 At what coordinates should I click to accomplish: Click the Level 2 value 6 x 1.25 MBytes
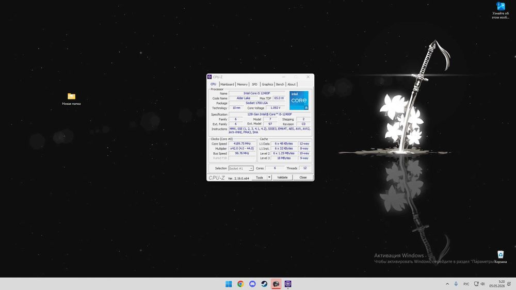click(284, 153)
